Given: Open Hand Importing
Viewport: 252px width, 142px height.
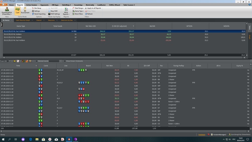Looking at the screenshot, I should click(39, 14).
